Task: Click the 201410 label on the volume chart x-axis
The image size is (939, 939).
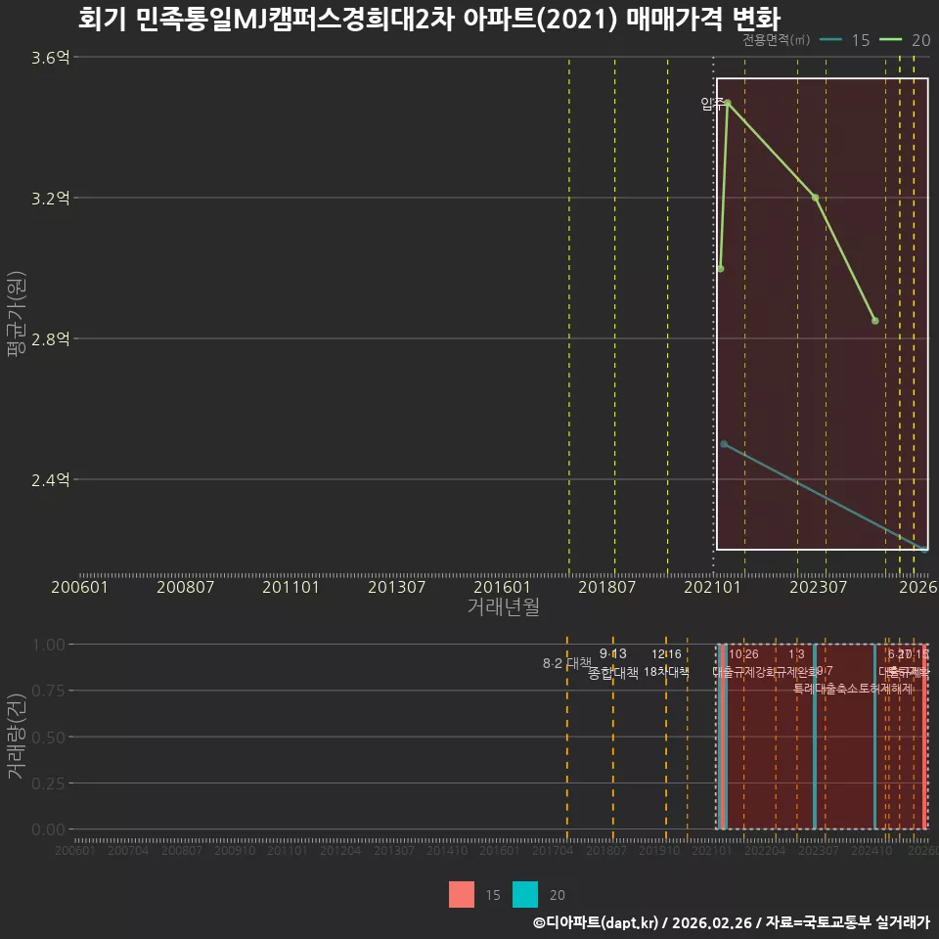Action: click(x=447, y=850)
